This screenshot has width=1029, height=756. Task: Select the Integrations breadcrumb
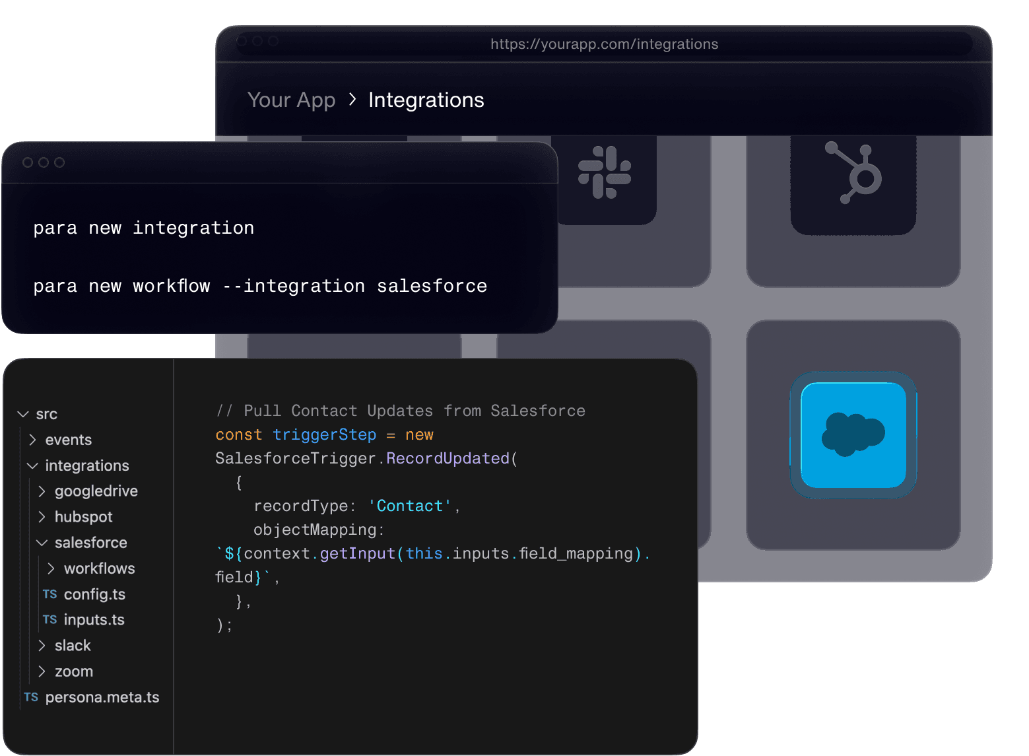[426, 100]
